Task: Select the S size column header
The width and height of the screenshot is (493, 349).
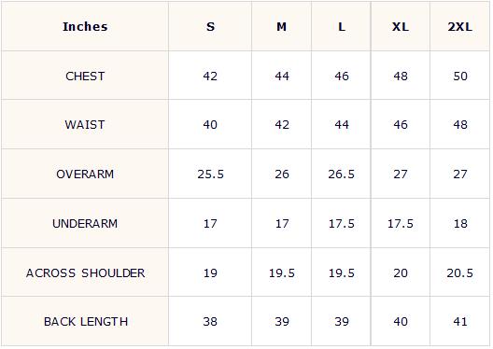Action: pyautogui.click(x=210, y=27)
